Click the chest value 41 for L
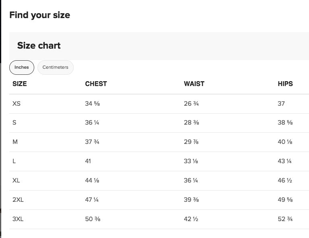Image resolution: width=309 pixels, height=238 pixels. tap(88, 161)
